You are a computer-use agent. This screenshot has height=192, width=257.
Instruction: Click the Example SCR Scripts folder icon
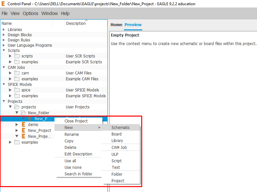point(17,62)
